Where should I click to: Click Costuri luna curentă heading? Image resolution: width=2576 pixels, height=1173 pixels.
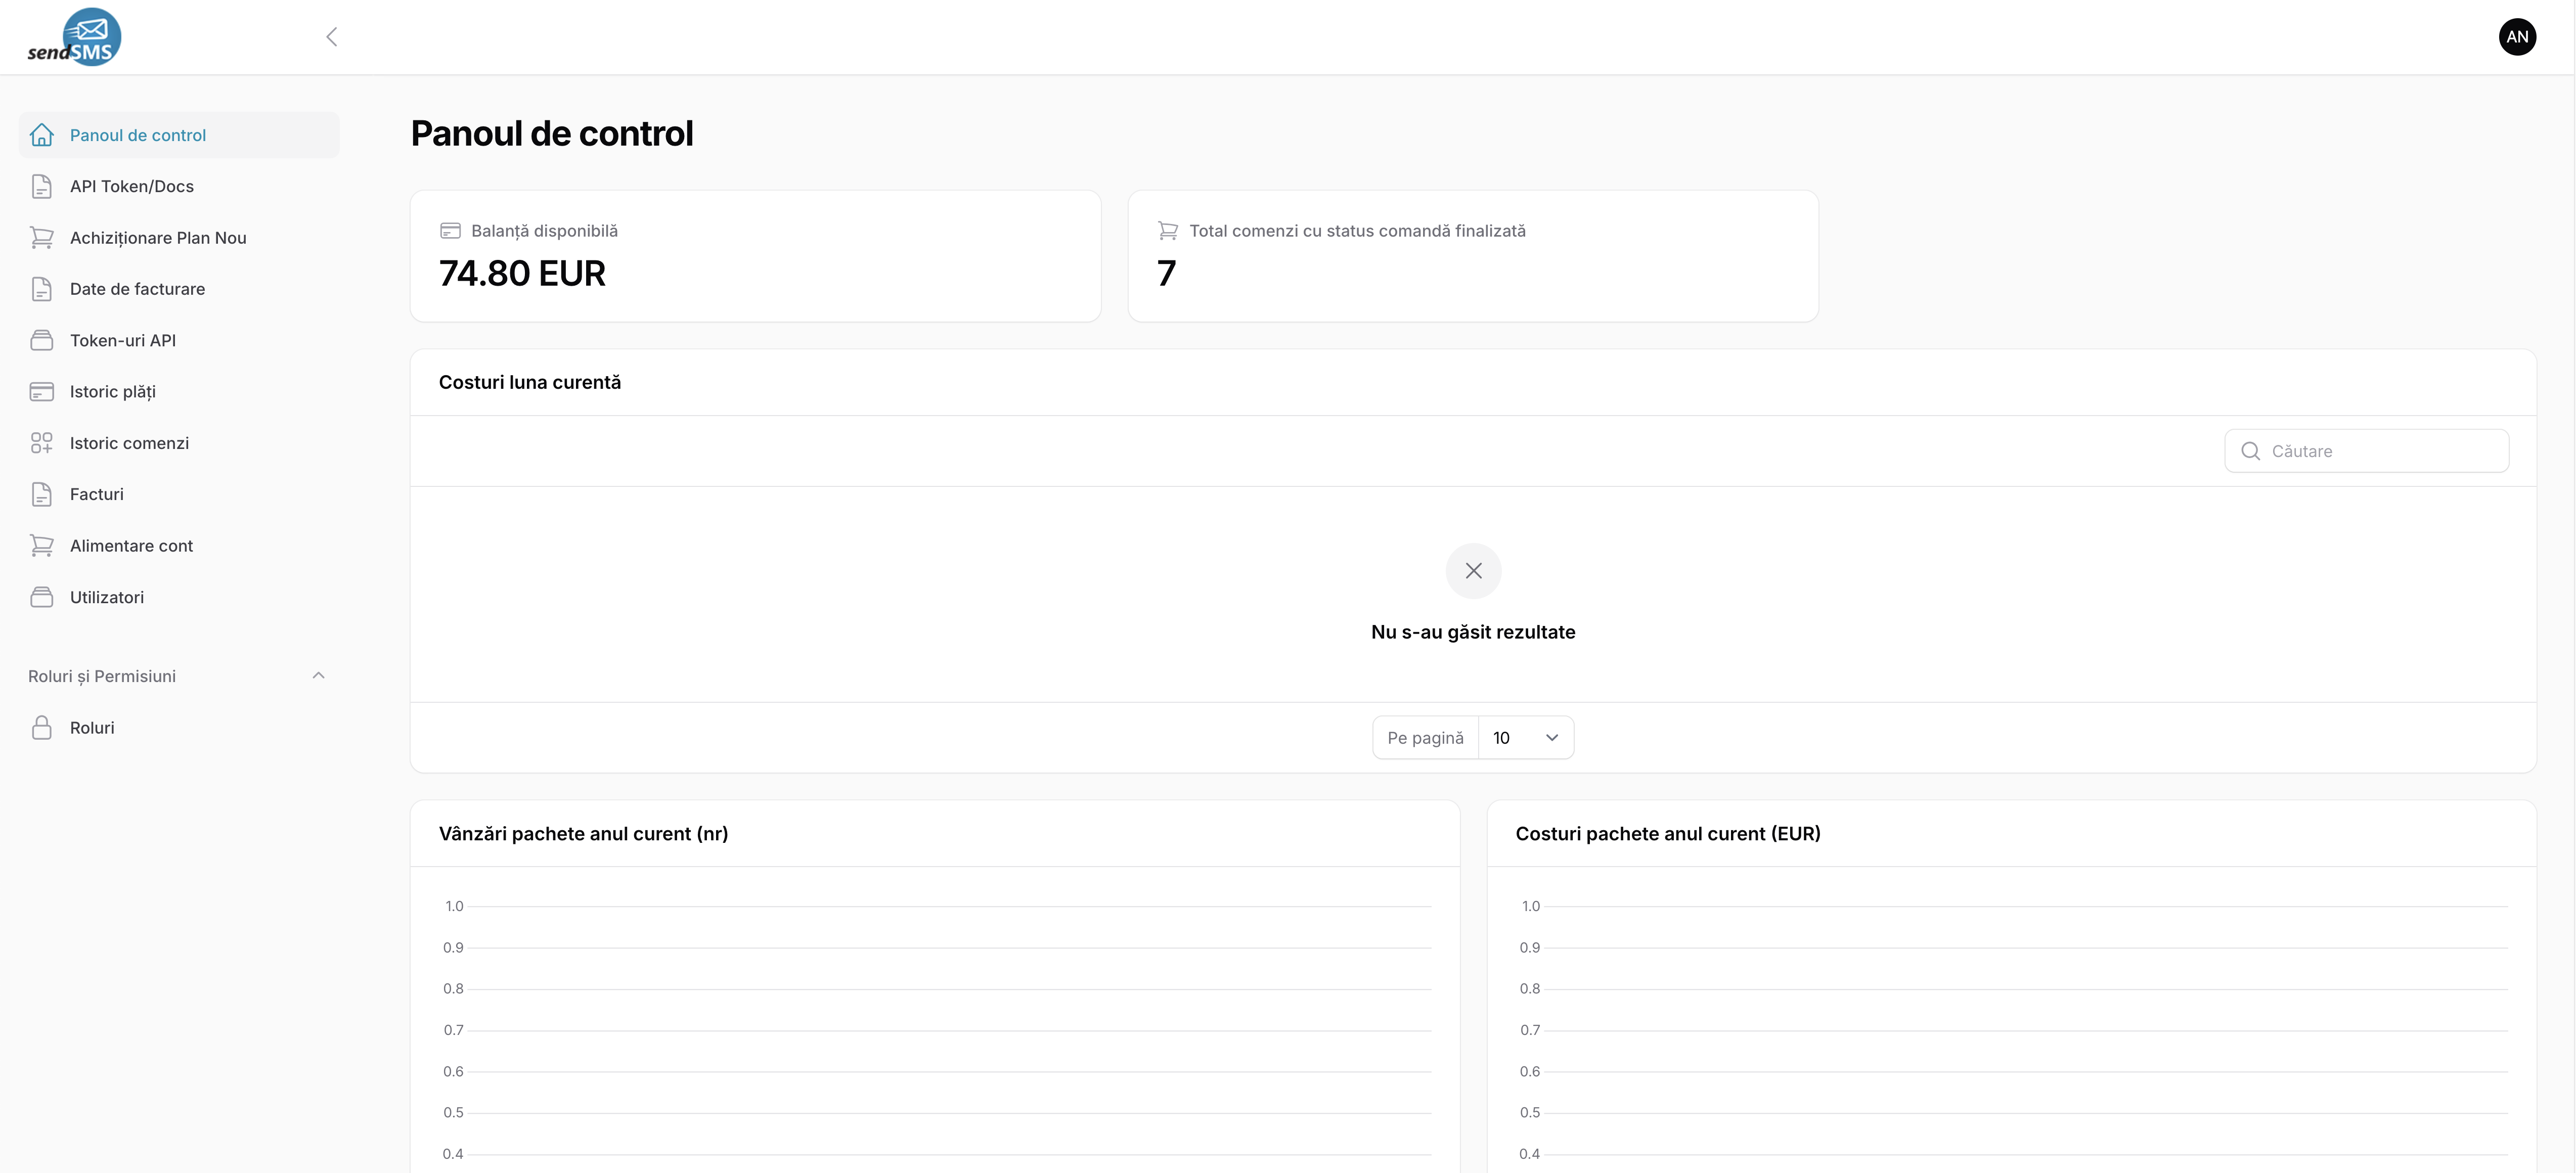coord(530,383)
